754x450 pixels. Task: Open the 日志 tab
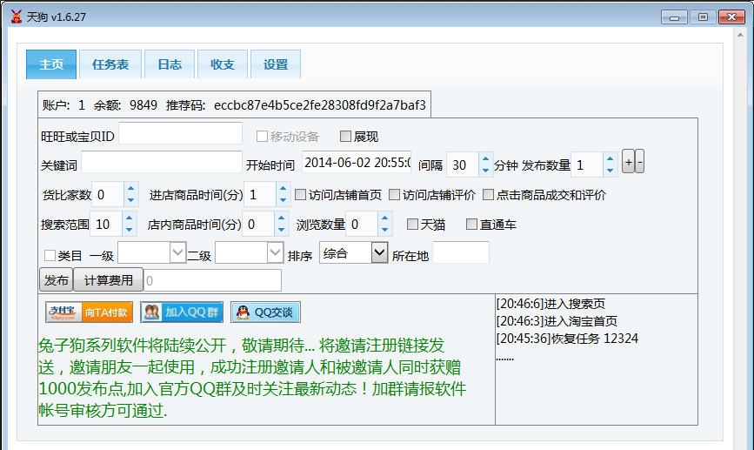170,64
